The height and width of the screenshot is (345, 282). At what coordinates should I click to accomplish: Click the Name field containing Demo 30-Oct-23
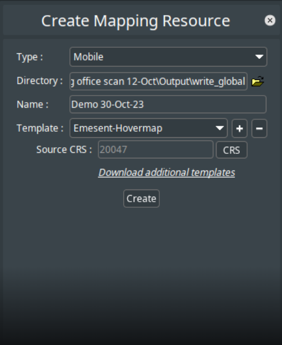[168, 104]
